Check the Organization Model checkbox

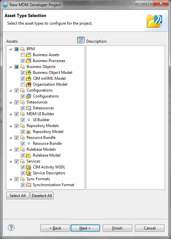pyautogui.click(x=23, y=84)
